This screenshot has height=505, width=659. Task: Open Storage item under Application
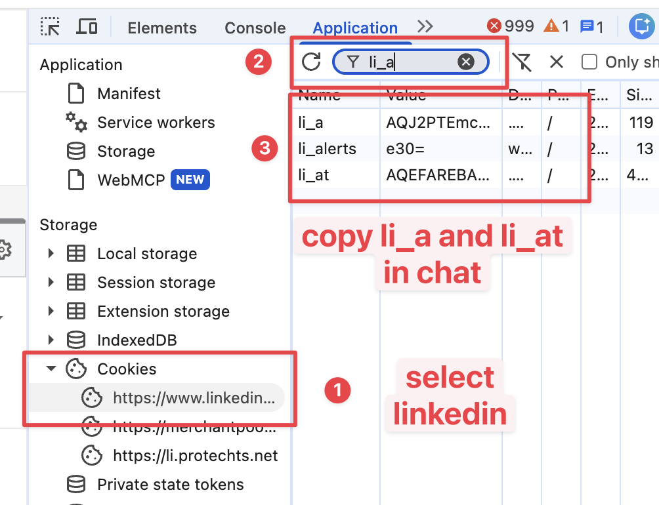(126, 151)
